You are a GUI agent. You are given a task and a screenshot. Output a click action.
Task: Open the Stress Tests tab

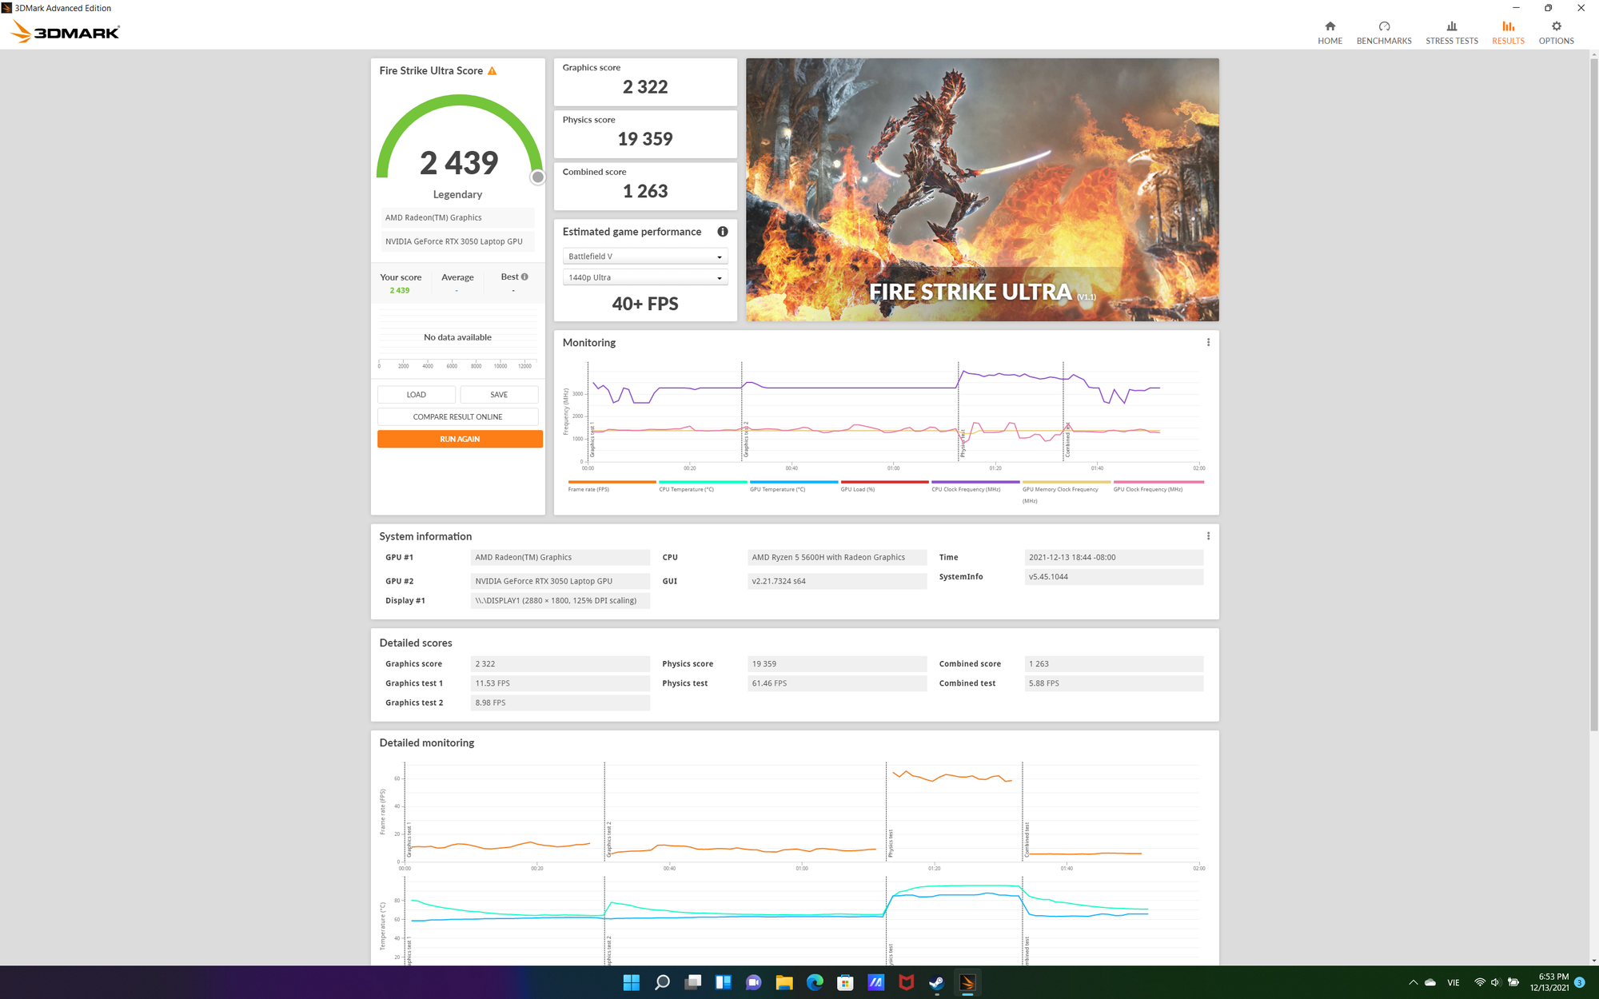pyautogui.click(x=1451, y=32)
